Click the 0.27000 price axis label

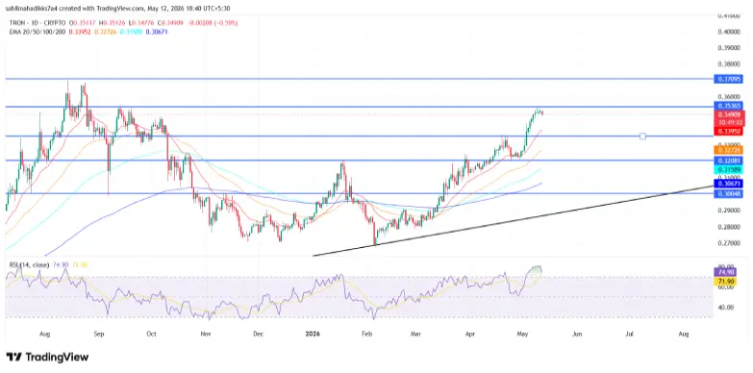click(728, 243)
